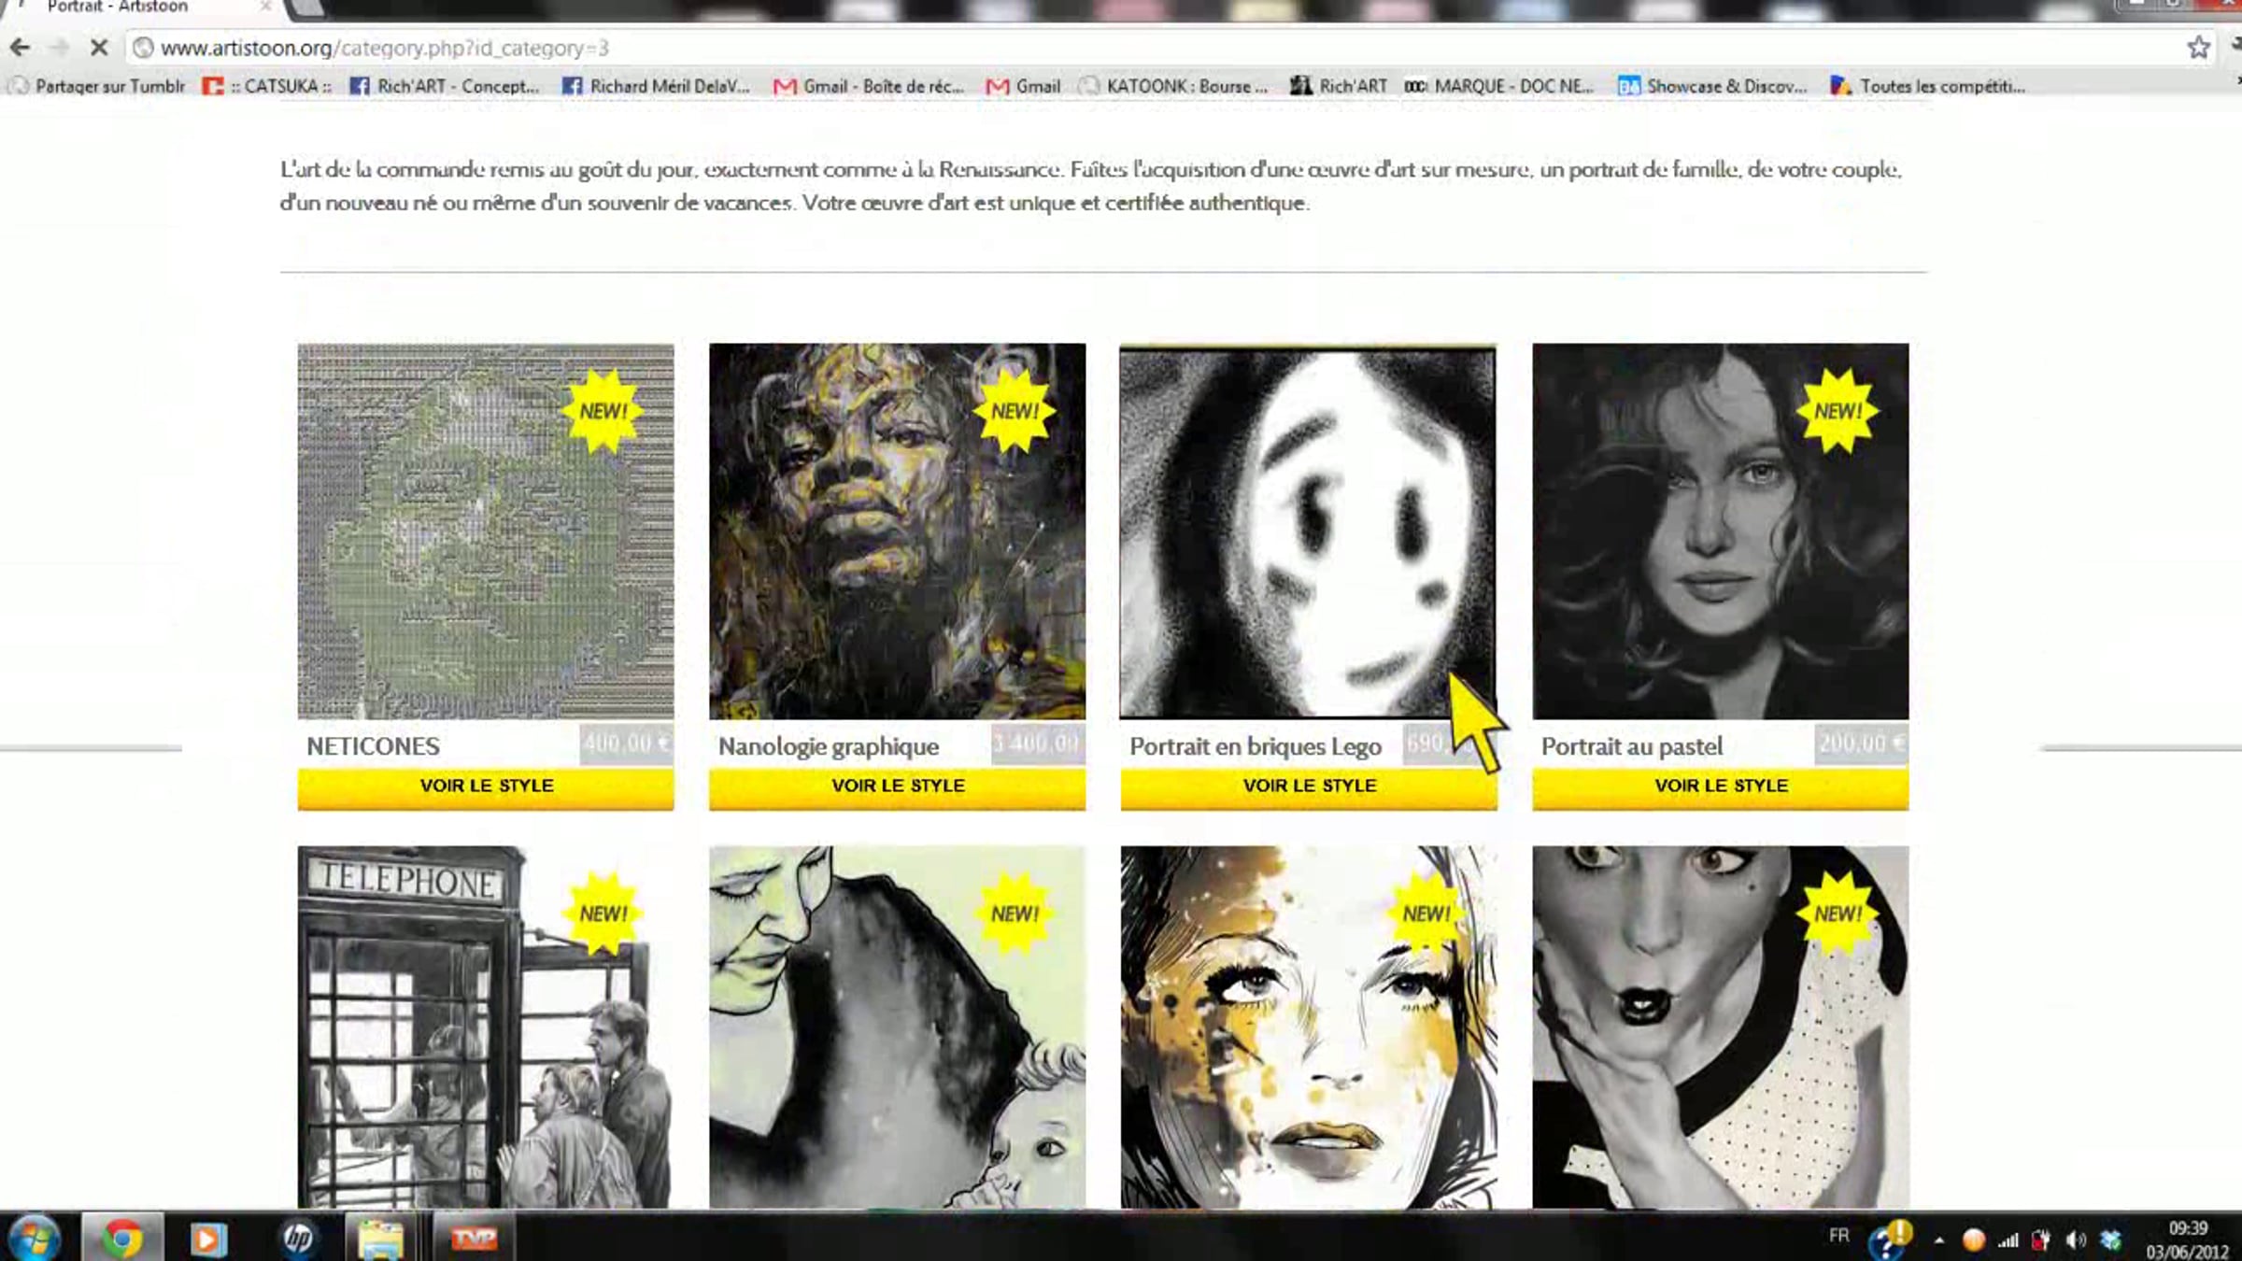
Task: Open the NETICONES portrait thumbnail
Action: tap(486, 531)
